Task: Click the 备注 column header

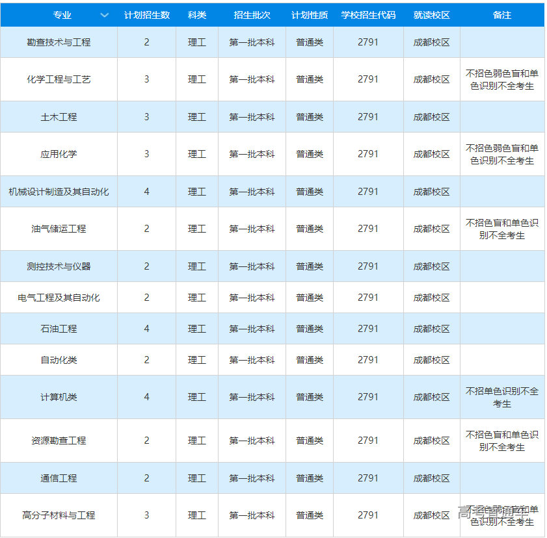Action: [x=501, y=15]
